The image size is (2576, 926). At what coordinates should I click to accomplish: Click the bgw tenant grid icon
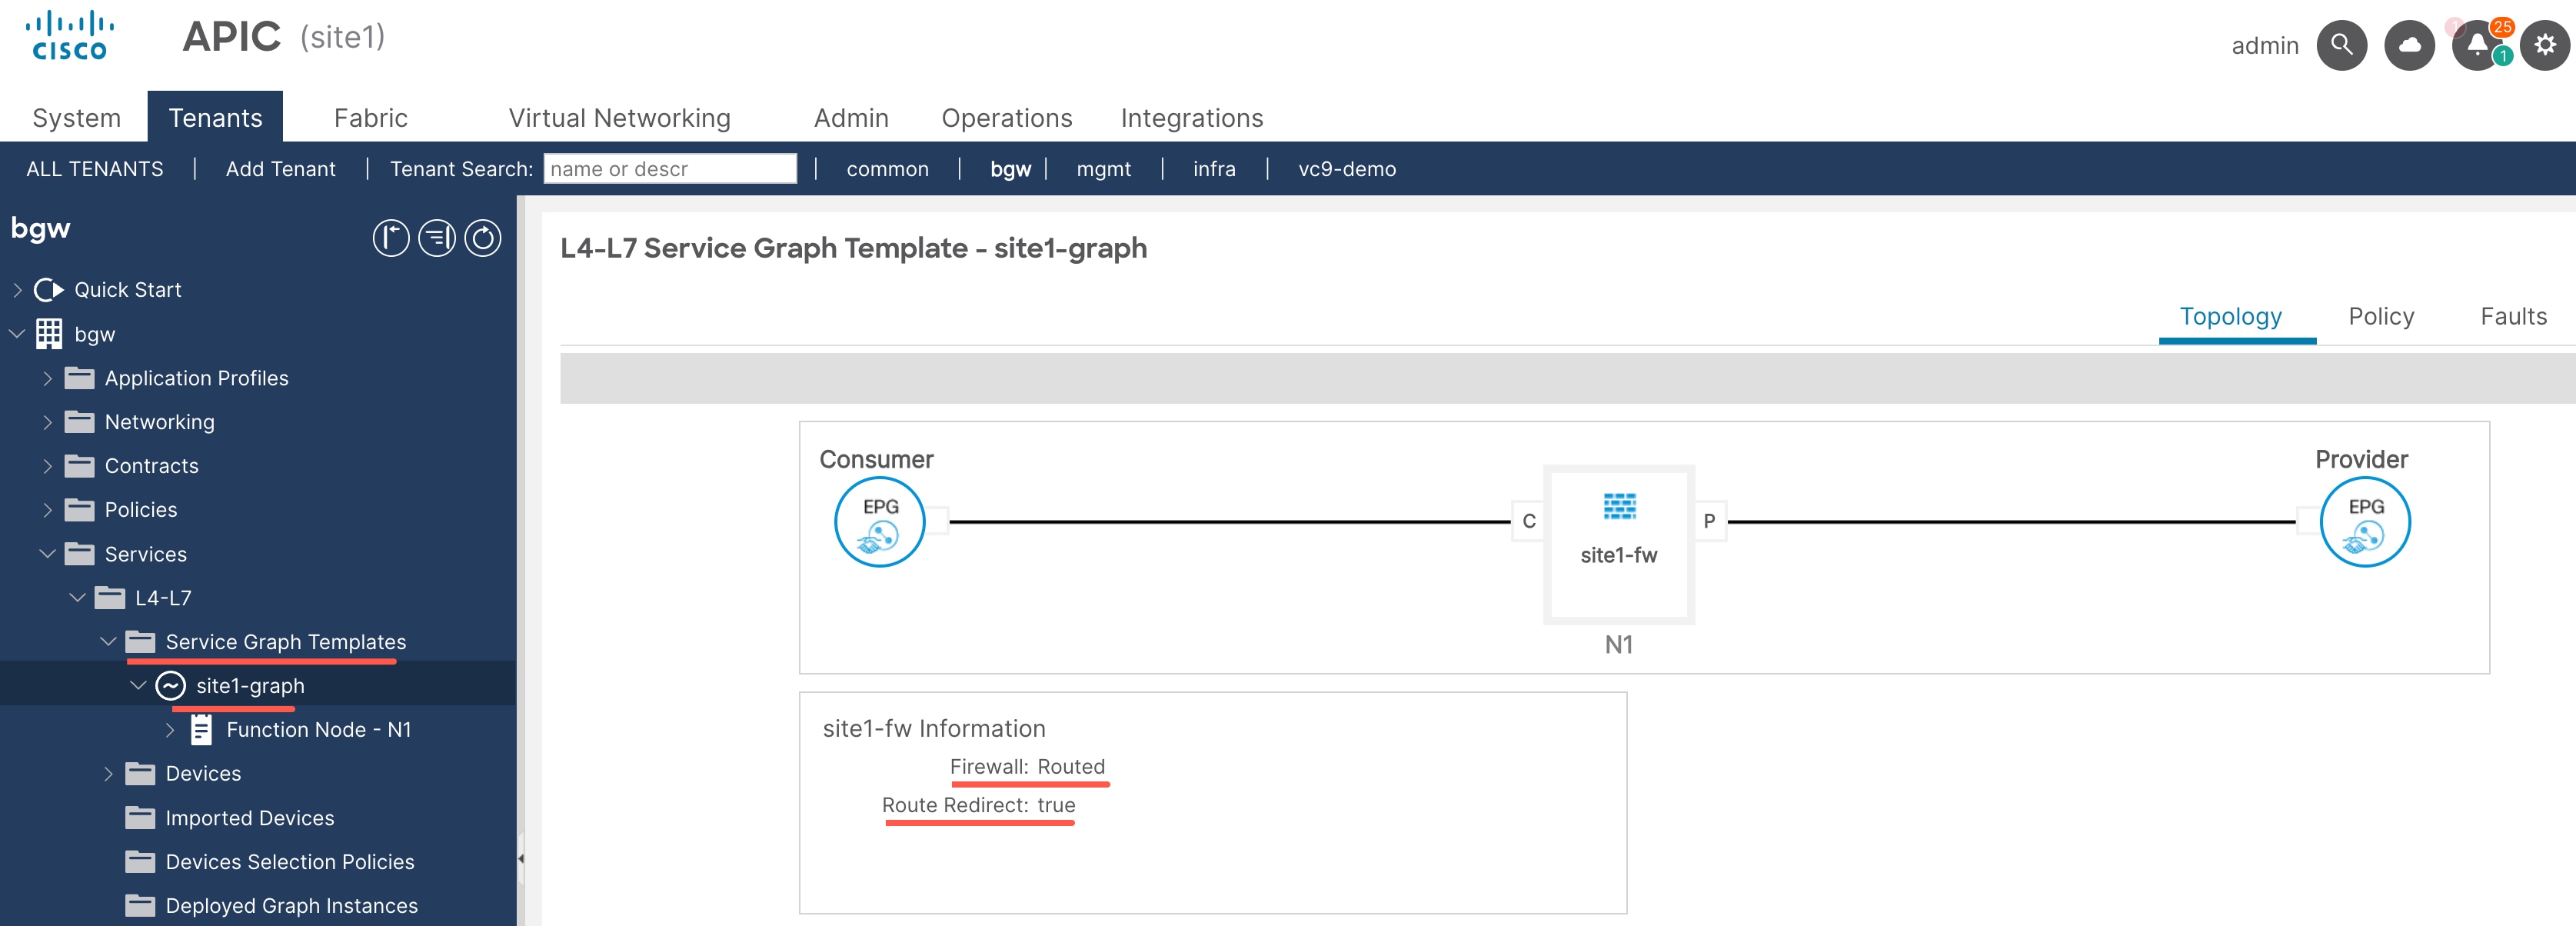coord(49,334)
